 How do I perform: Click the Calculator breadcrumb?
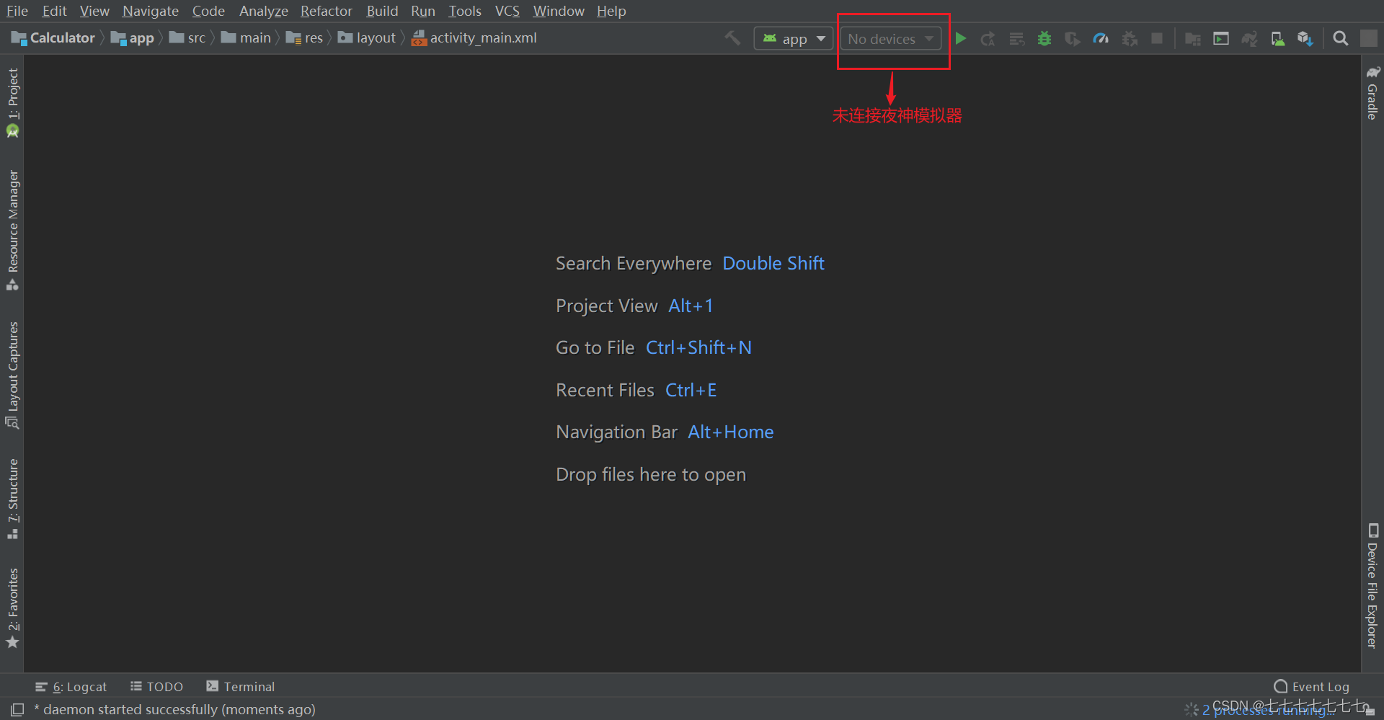(53, 38)
